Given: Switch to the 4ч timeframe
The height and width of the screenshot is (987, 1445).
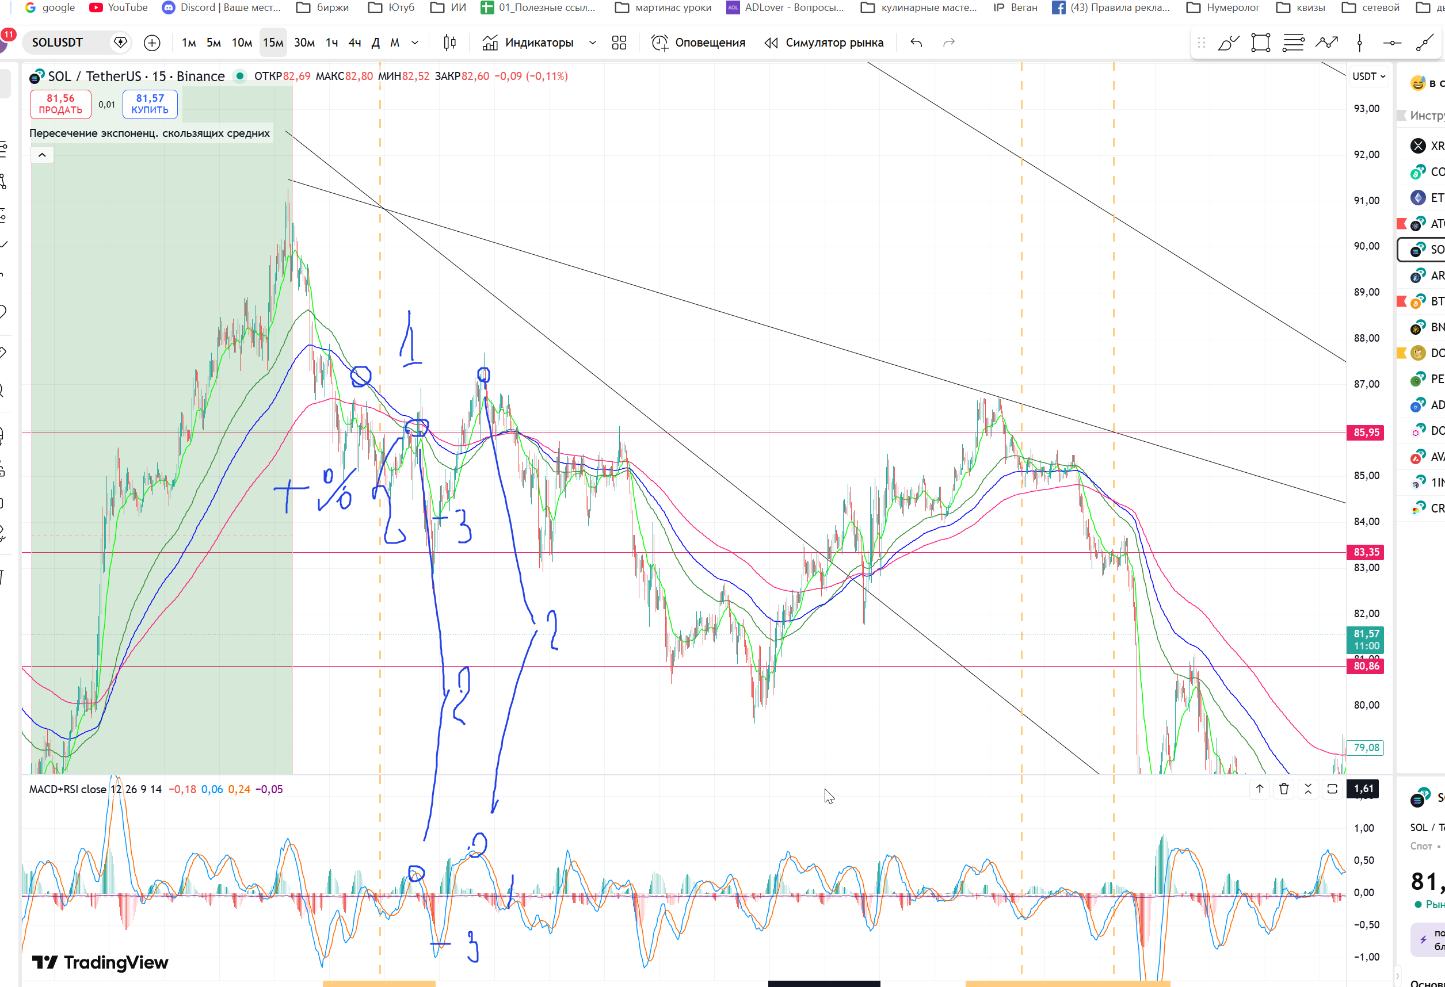Looking at the screenshot, I should [x=354, y=43].
